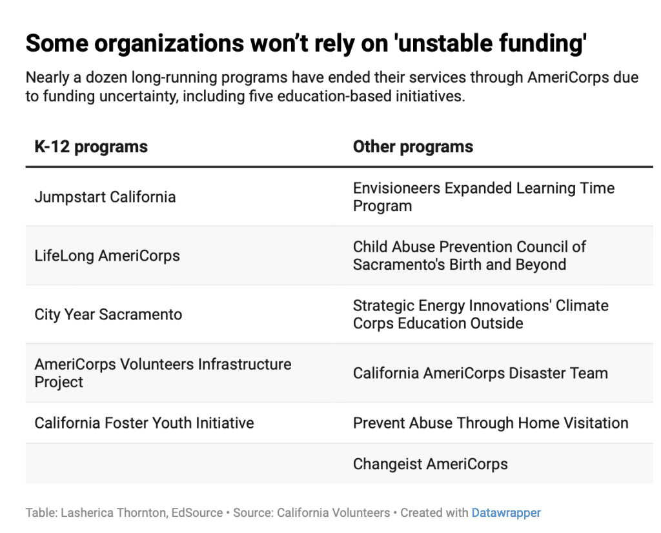The width and height of the screenshot is (661, 533).
Task: Select Envisioneers Expanded Learning Time Program cell
Action: tap(483, 197)
